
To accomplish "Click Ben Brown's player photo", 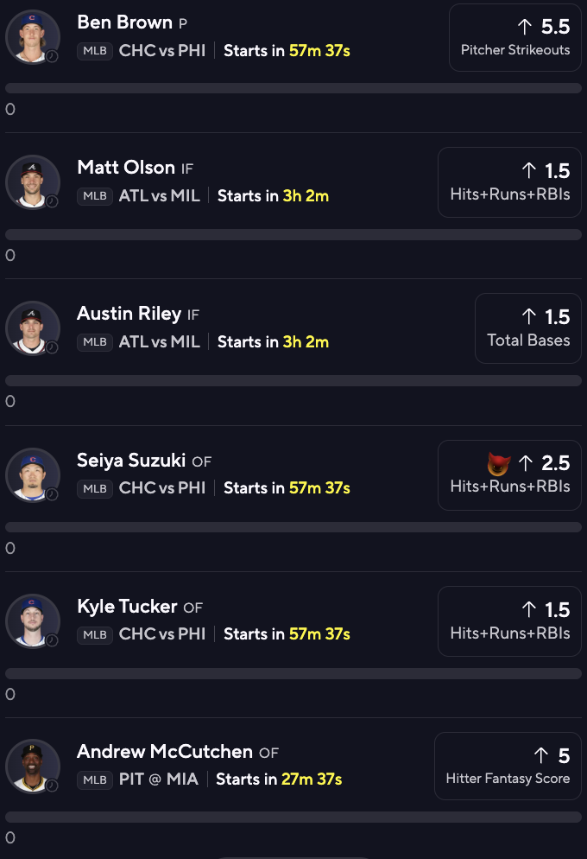I will (x=33, y=35).
